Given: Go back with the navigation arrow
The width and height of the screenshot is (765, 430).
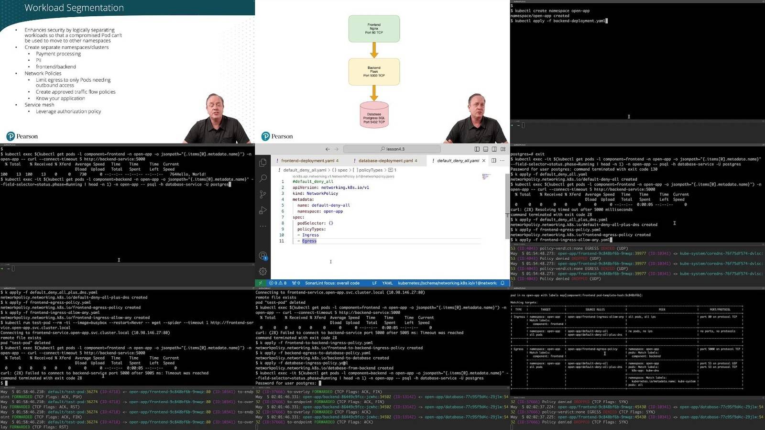Looking at the screenshot, I should click(x=328, y=149).
